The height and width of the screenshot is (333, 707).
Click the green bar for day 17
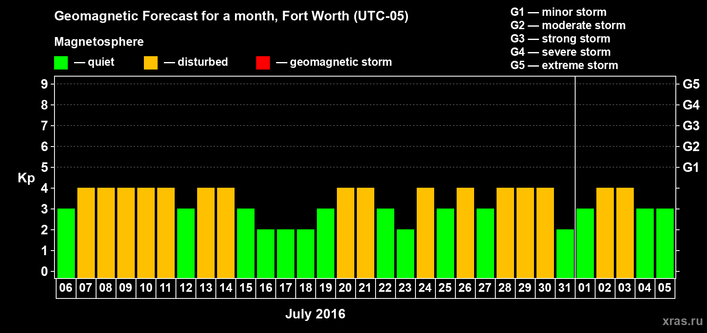[x=286, y=254]
